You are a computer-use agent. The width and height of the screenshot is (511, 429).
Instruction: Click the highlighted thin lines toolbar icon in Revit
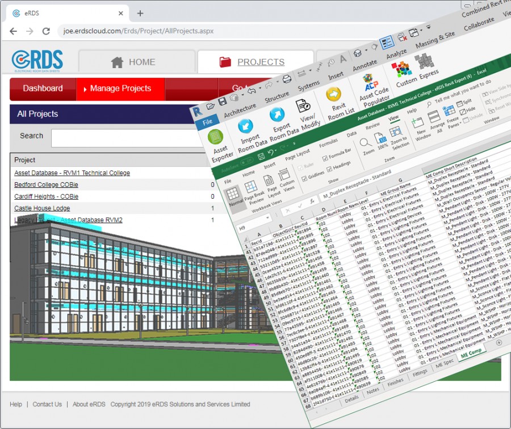click(387, 43)
